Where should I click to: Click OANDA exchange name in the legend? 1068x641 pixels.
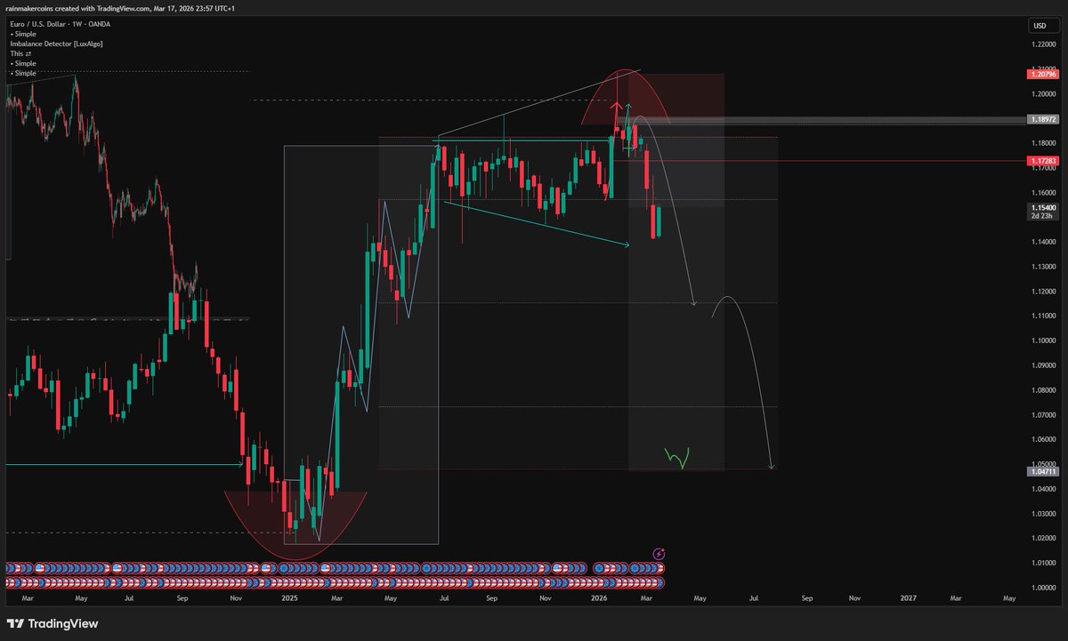tap(99, 24)
